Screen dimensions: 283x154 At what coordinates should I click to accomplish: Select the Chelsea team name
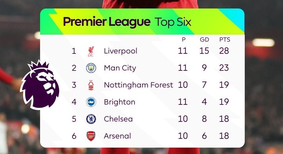(118, 119)
